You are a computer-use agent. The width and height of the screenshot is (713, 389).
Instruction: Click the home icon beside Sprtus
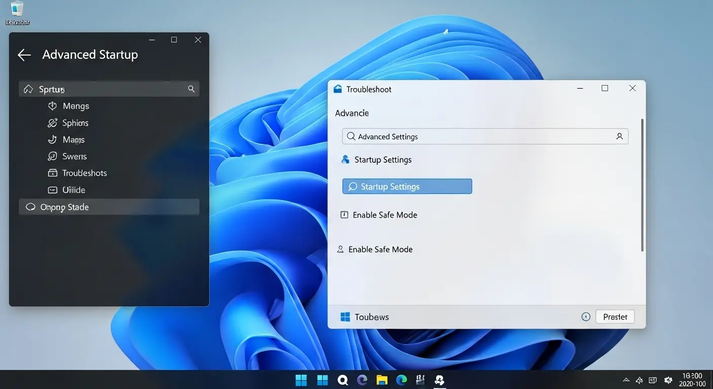pos(28,89)
